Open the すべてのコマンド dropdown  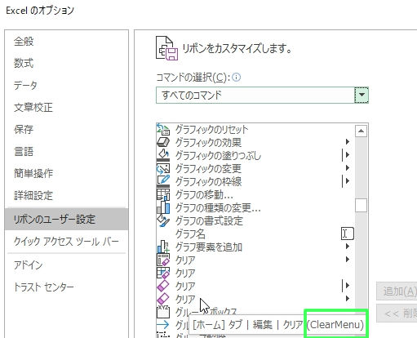click(x=362, y=95)
